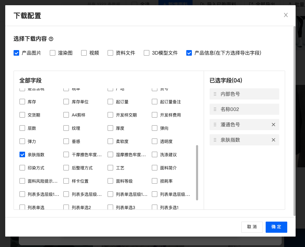Click drag handle of 潘通色号
Screen dimensions: 305x247
215,125
